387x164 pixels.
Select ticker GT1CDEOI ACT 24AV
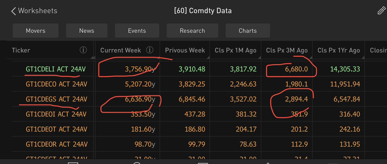click(56, 114)
